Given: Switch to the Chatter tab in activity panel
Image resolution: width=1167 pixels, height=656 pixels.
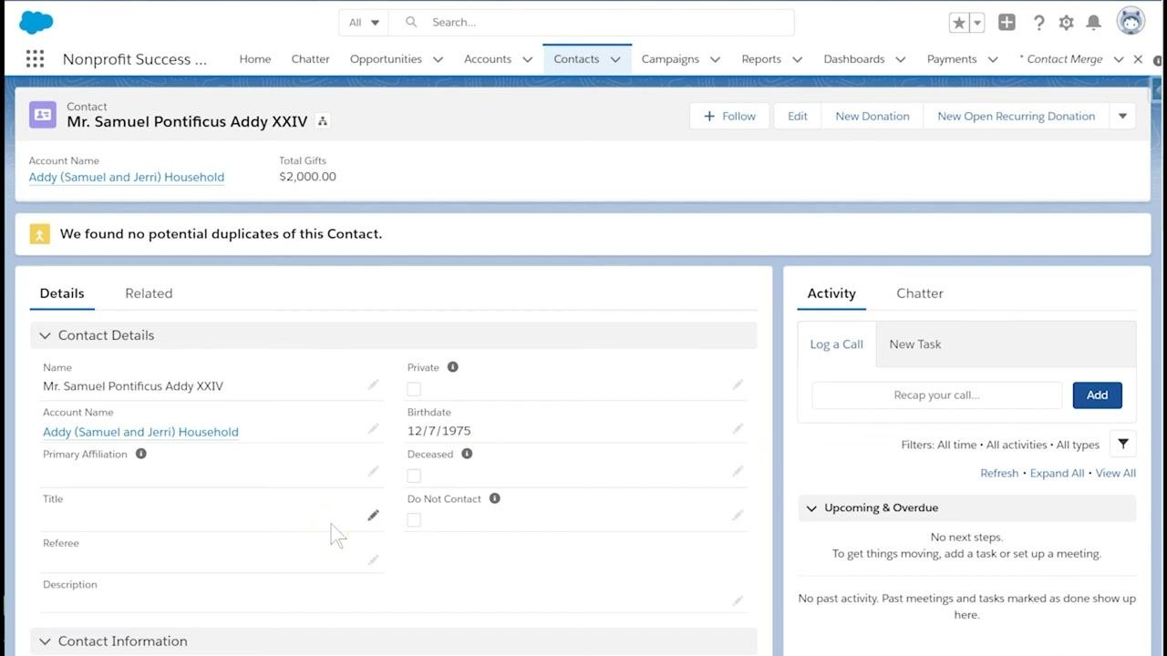Looking at the screenshot, I should coord(920,293).
